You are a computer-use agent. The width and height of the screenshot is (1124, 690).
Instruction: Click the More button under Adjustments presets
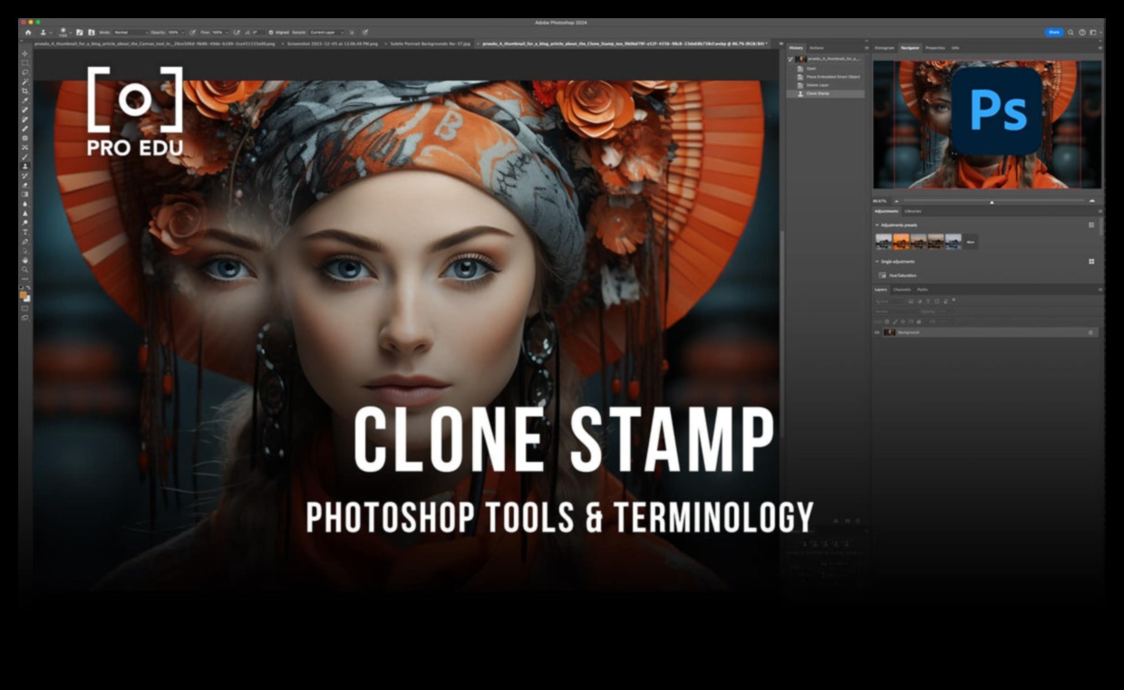(970, 242)
